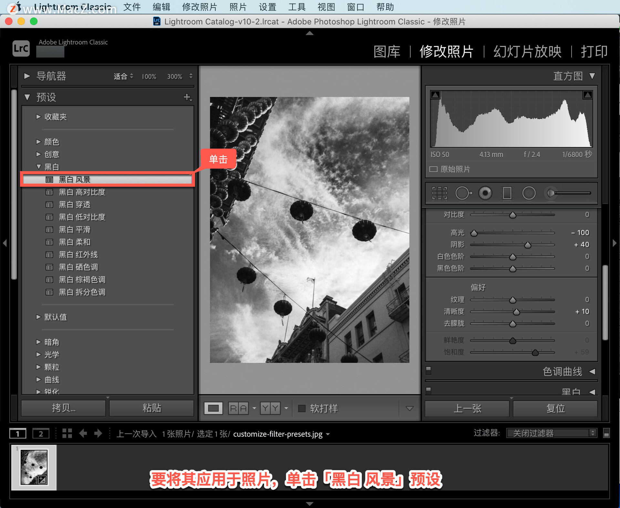620x508 pixels.
Task: Click the 复位 reset button
Action: point(555,408)
